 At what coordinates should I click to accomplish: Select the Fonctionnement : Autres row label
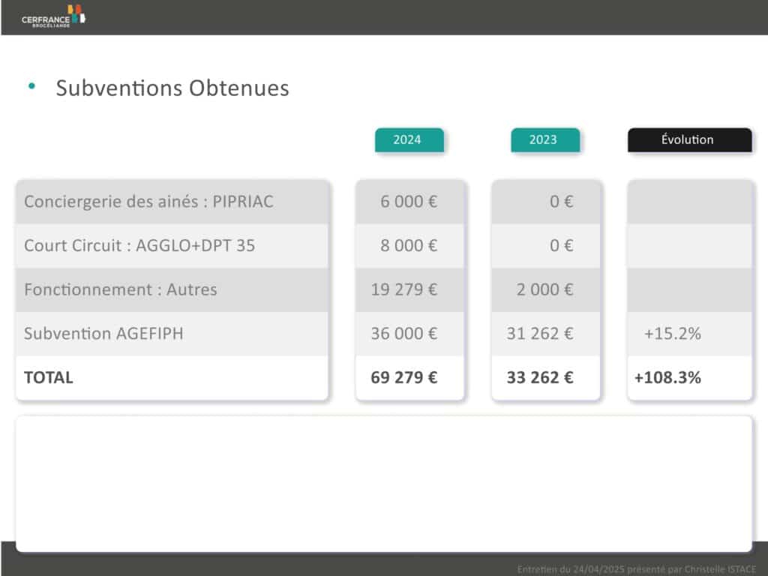pyautogui.click(x=121, y=289)
